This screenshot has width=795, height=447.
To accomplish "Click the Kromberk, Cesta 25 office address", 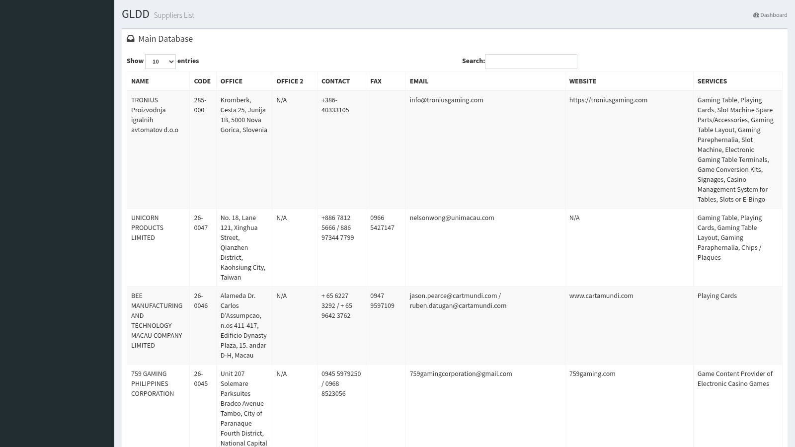I will pos(244,149).
